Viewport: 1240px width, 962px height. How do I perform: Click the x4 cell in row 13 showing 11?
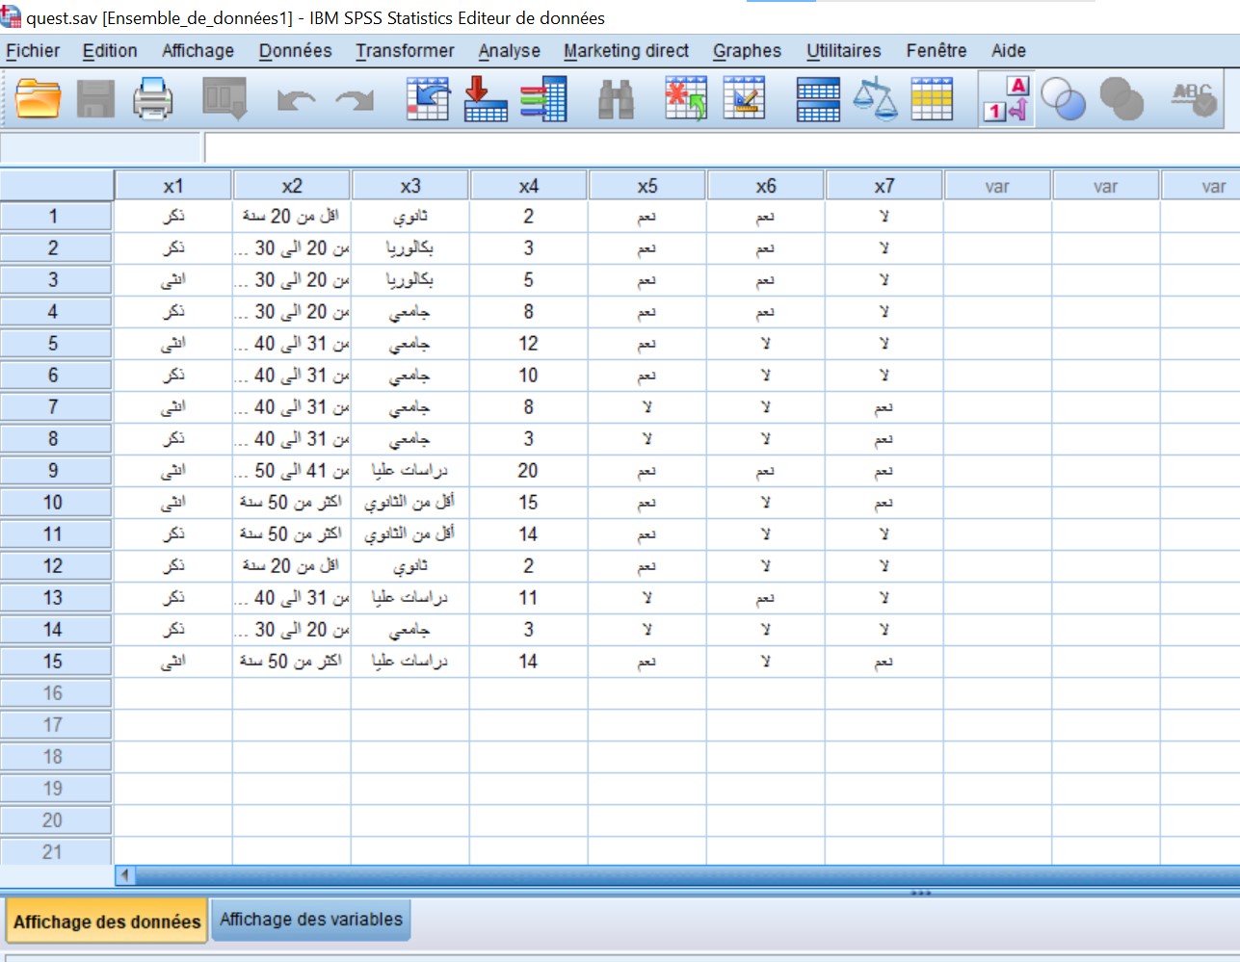(529, 598)
